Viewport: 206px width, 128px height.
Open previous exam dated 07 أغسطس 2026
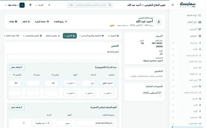click(x=152, y=93)
